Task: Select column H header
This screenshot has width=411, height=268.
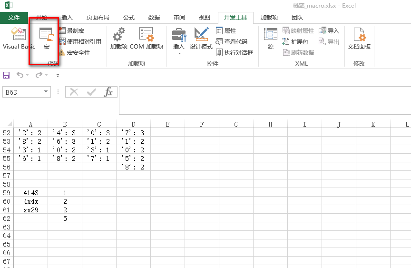Action: 270,124
